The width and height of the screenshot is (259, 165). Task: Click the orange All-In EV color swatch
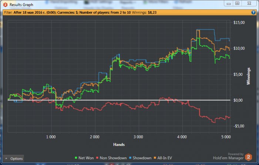[x=155, y=158]
